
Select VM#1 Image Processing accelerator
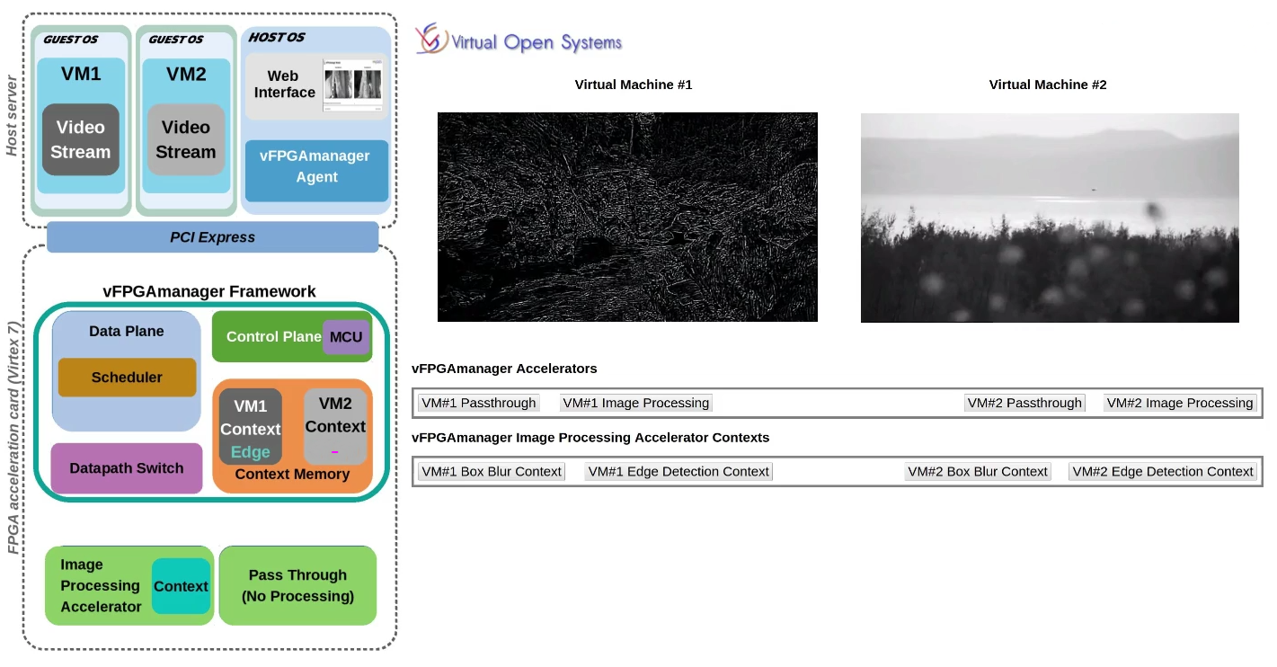point(635,403)
